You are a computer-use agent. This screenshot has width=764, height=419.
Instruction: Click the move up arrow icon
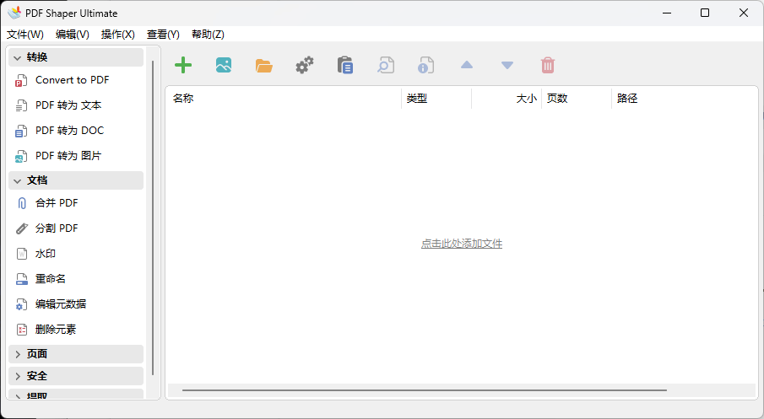coord(467,65)
